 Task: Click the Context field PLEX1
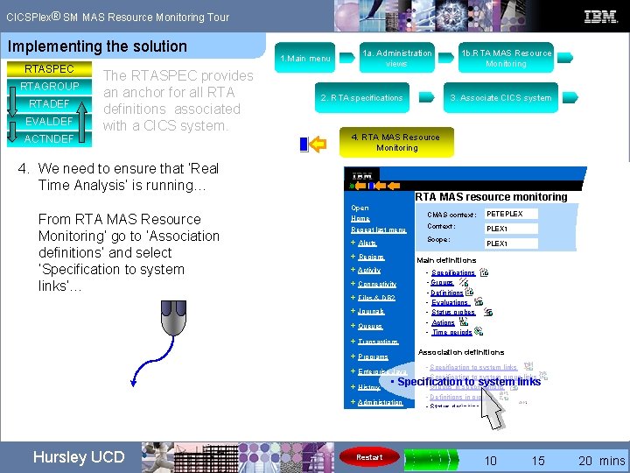[511, 229]
